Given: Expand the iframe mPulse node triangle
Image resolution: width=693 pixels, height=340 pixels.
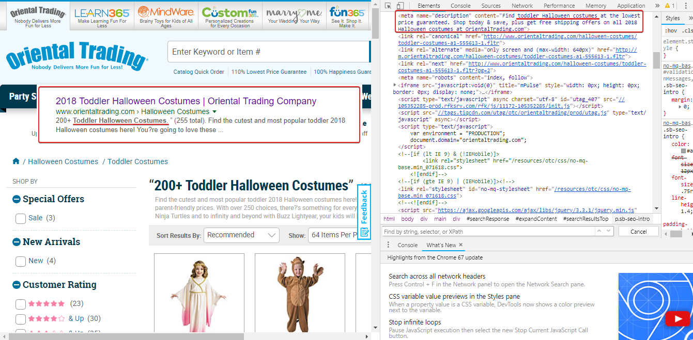Looking at the screenshot, I should click(x=395, y=85).
